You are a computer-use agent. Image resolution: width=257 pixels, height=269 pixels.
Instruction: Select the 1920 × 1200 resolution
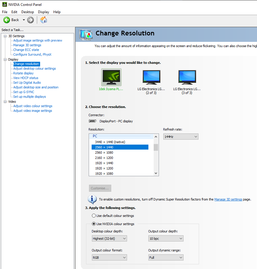[x=120, y=169]
